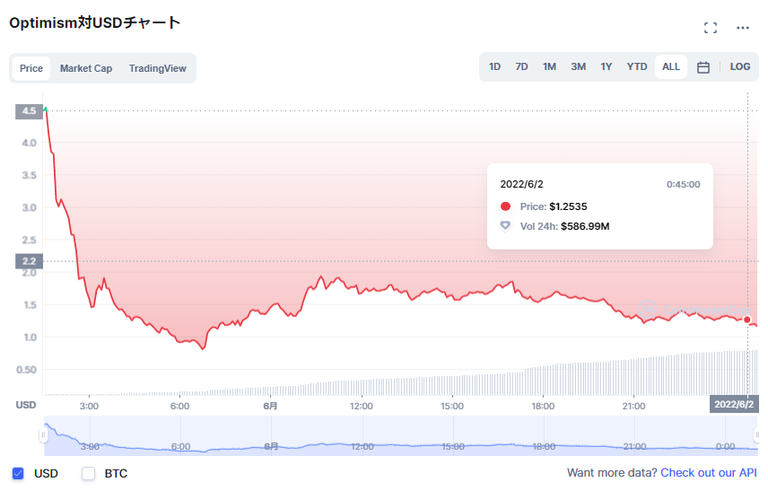Click the red price marker dot on the chart

coord(747,320)
